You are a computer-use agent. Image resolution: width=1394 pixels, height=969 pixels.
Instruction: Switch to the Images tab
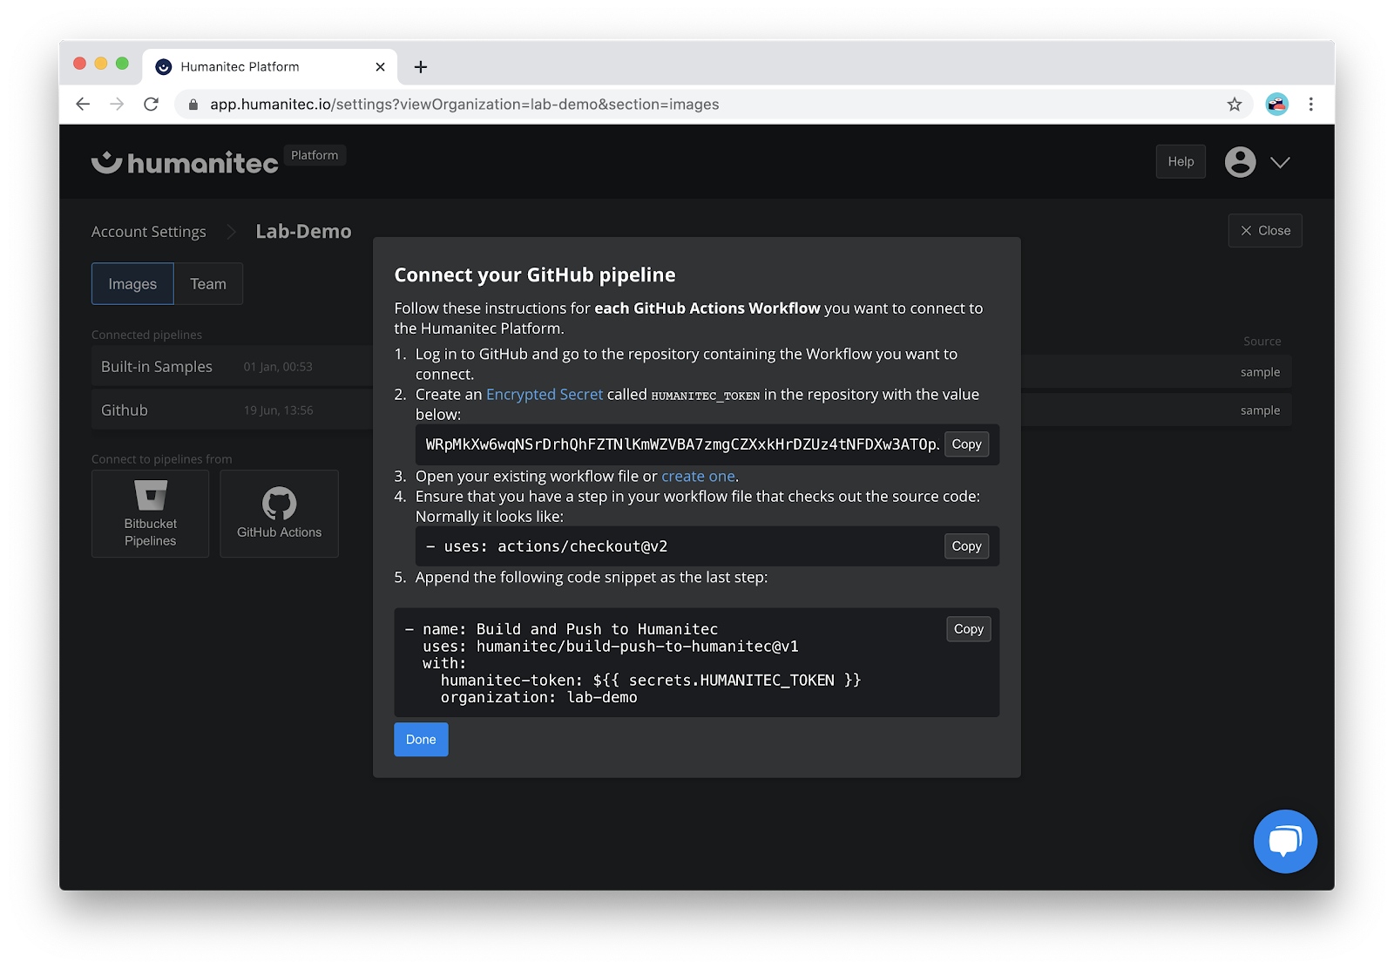click(x=132, y=284)
